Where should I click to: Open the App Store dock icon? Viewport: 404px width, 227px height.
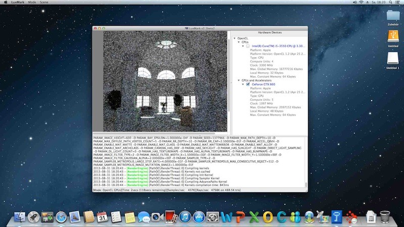point(198,217)
